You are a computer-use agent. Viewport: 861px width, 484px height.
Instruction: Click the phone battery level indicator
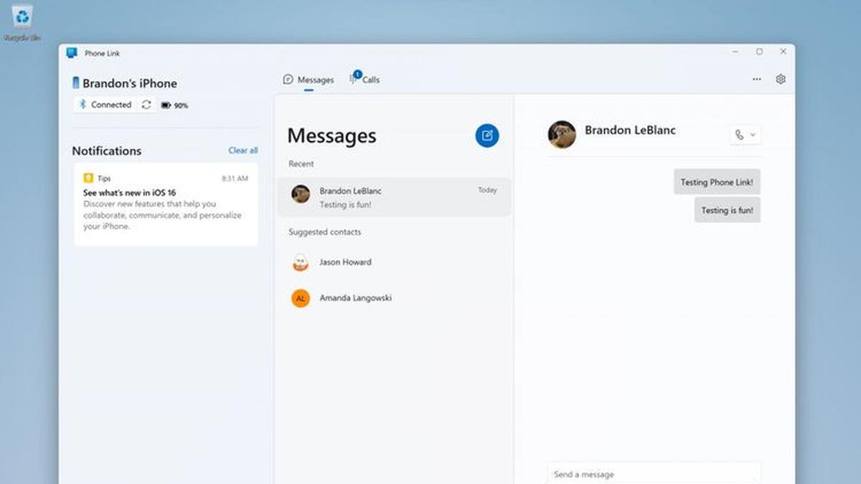click(174, 105)
